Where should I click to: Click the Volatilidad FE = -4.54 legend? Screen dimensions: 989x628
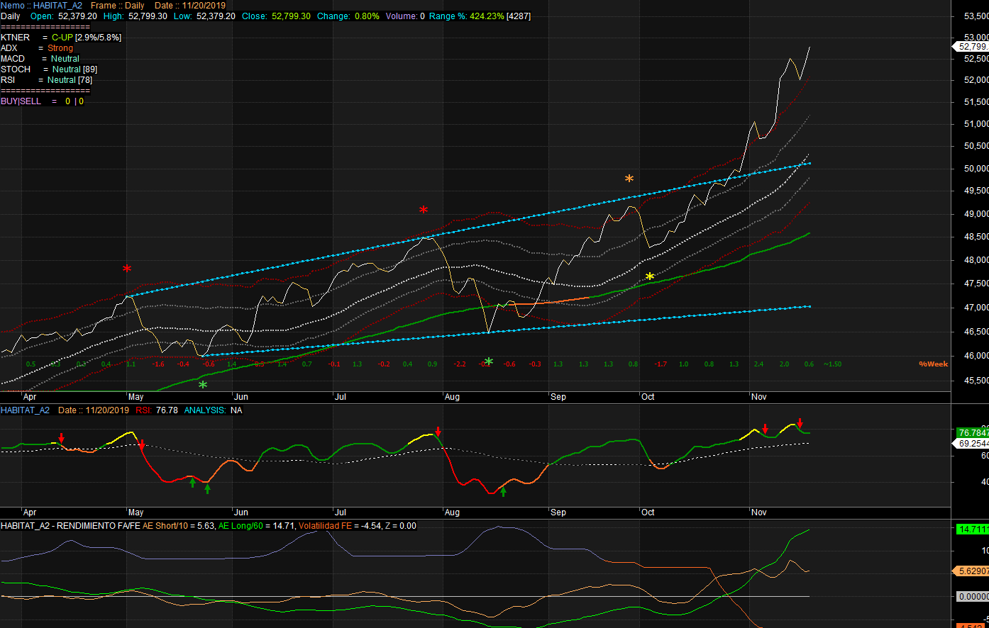pos(341,525)
